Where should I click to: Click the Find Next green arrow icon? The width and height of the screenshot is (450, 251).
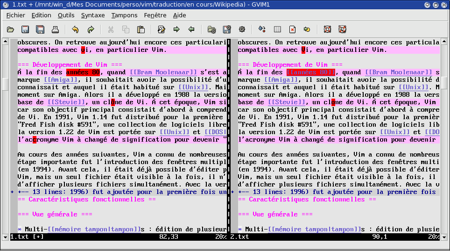pyautogui.click(x=176, y=29)
